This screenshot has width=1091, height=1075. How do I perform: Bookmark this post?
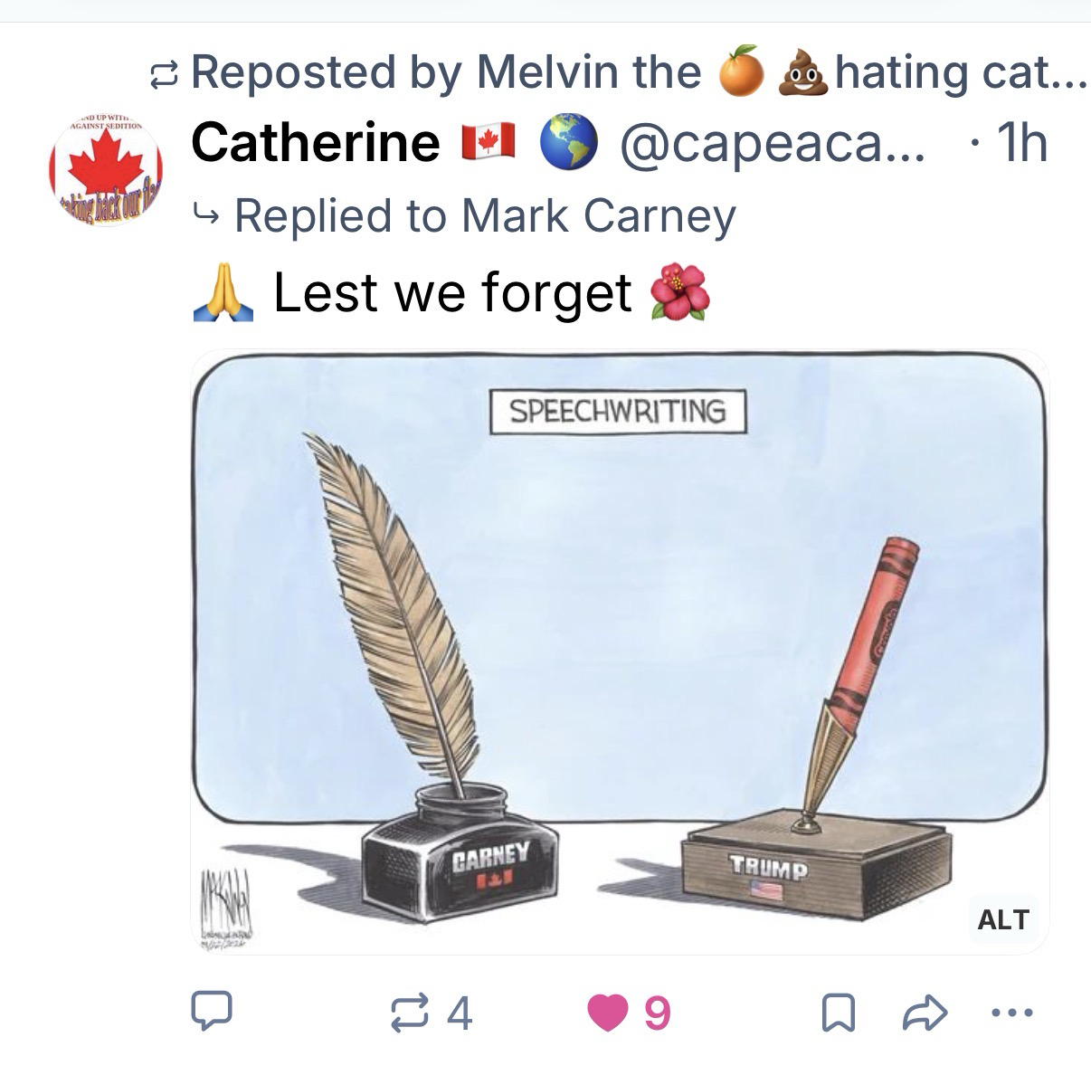coord(837,1013)
